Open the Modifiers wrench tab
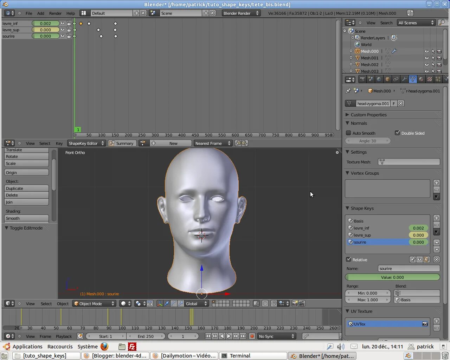450x360 pixels. click(x=404, y=79)
